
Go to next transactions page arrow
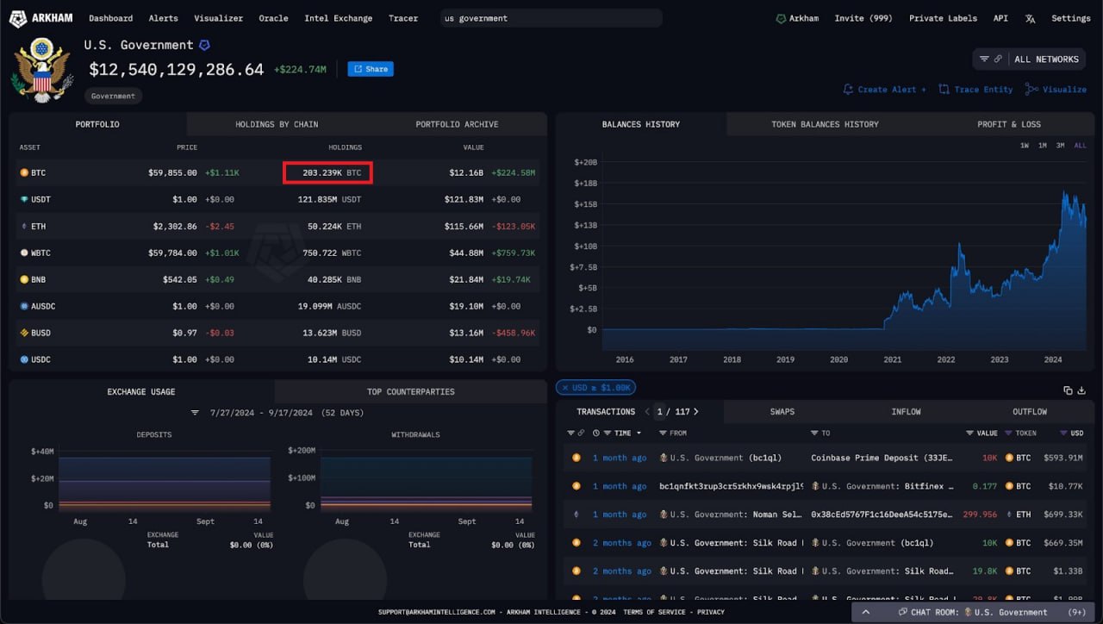(x=696, y=412)
